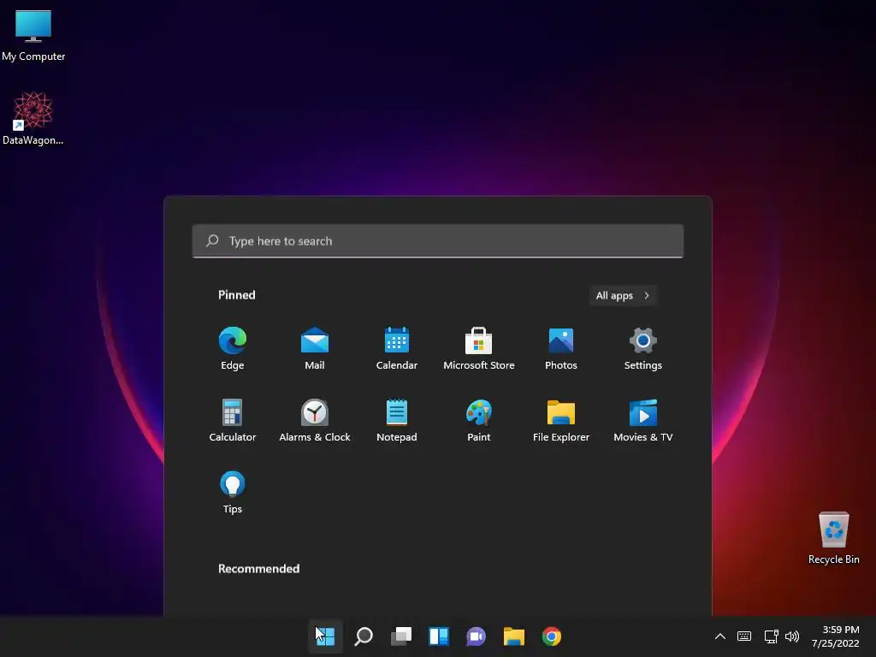Click the network tray icon
This screenshot has width=876, height=657.
coord(772,636)
